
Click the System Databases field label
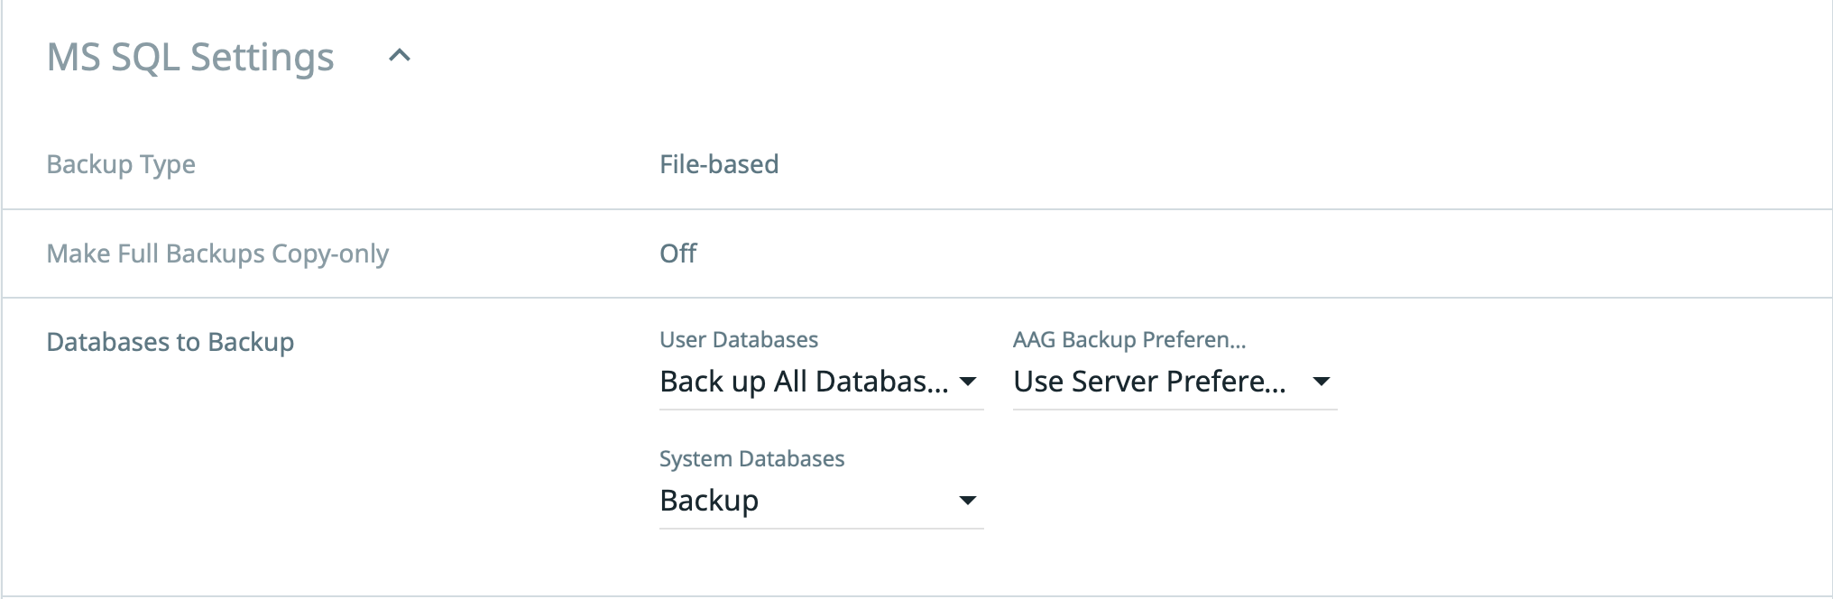(x=751, y=459)
